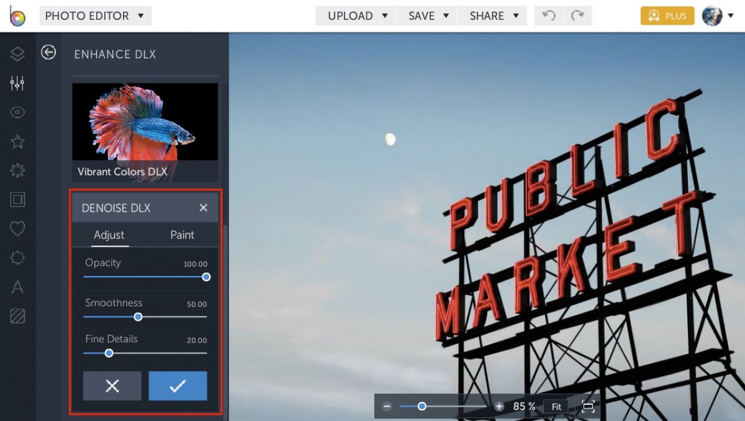Open the Overlays heart icon
The height and width of the screenshot is (421, 745).
[x=17, y=229]
